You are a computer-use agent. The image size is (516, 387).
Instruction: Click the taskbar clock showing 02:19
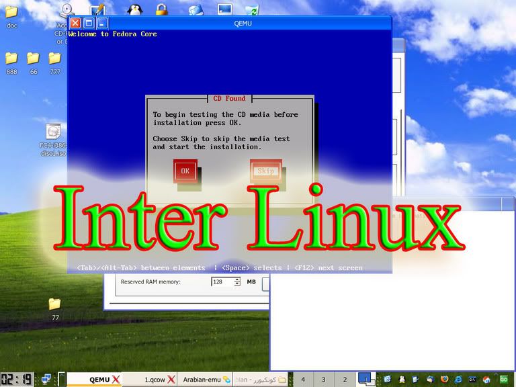click(x=16, y=380)
